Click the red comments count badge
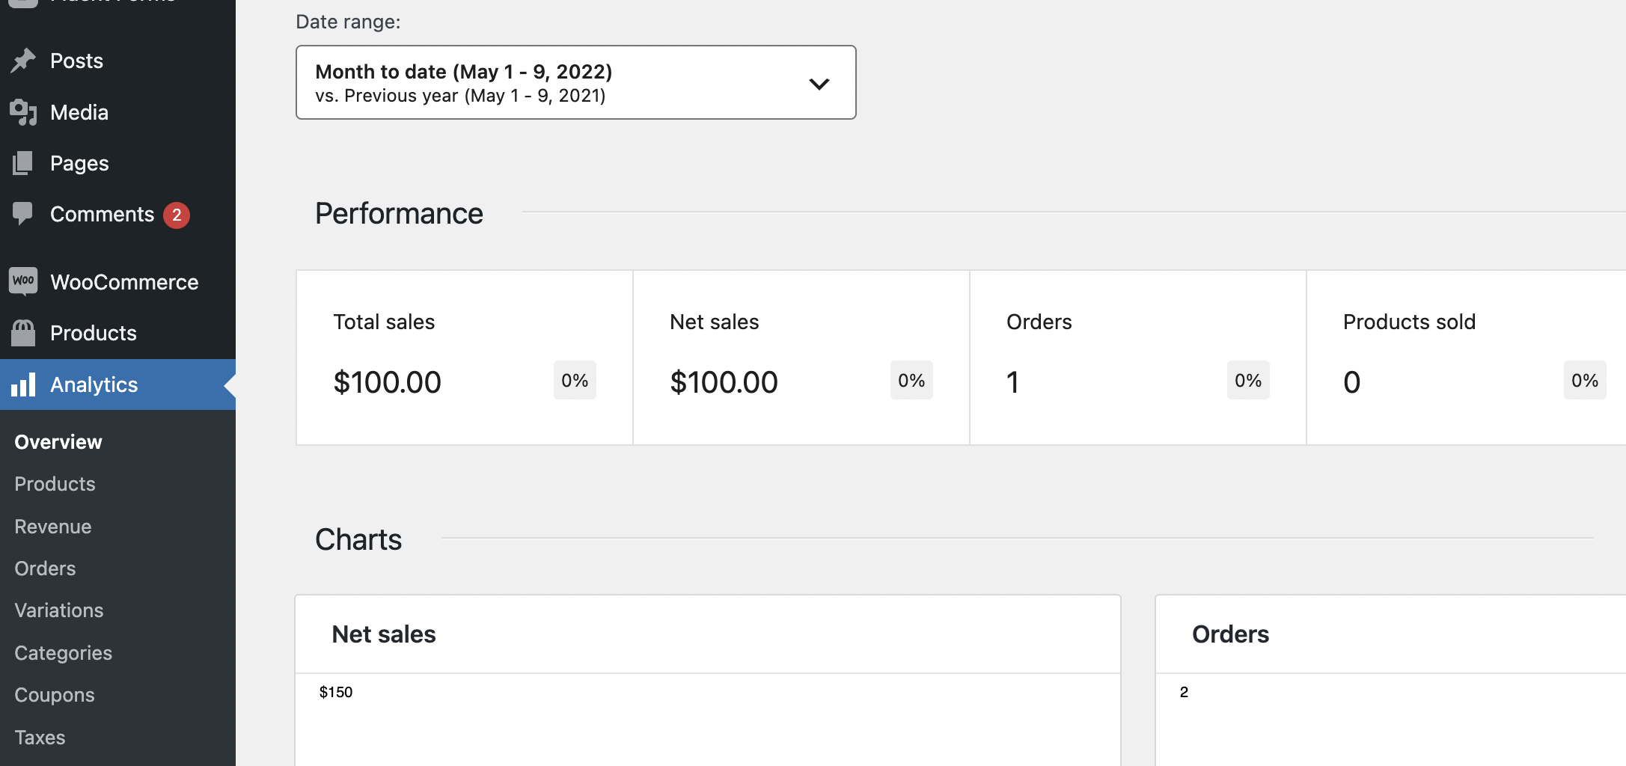 click(177, 214)
